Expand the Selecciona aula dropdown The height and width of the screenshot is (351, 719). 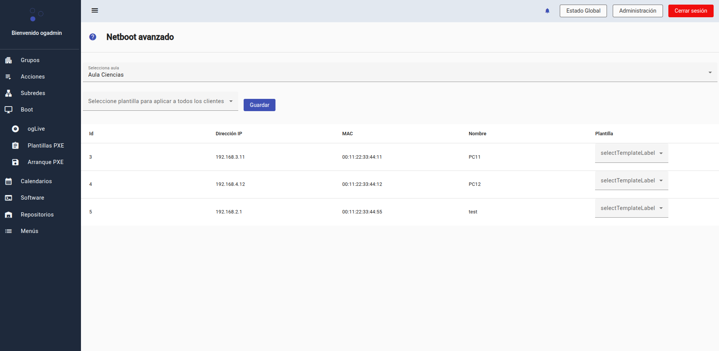point(400,72)
